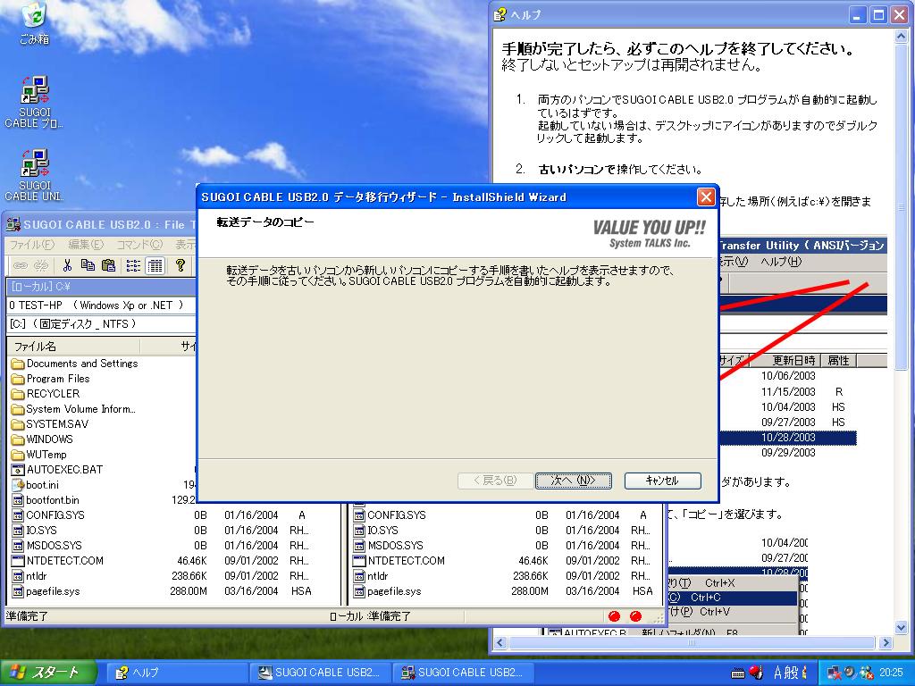Open the 0 TEST-HP computer selector
This screenshot has height=686, width=915.
pos(102,305)
